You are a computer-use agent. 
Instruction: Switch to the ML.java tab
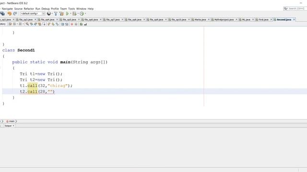(246, 20)
